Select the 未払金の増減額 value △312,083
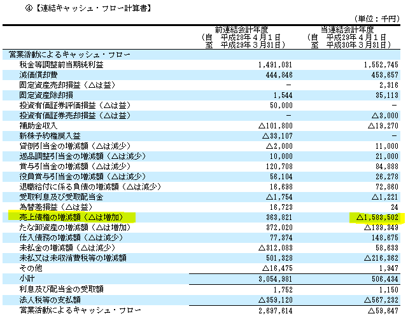Viewport: 408px width, 316px height. point(276,248)
